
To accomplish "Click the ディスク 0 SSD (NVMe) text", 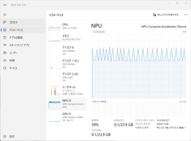I will pyautogui.click(x=69, y=51).
